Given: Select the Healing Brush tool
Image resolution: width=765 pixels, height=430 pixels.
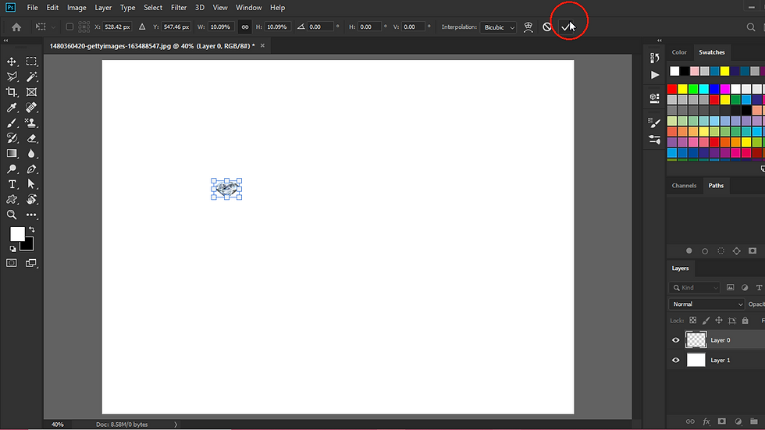Looking at the screenshot, I should pyautogui.click(x=32, y=107).
